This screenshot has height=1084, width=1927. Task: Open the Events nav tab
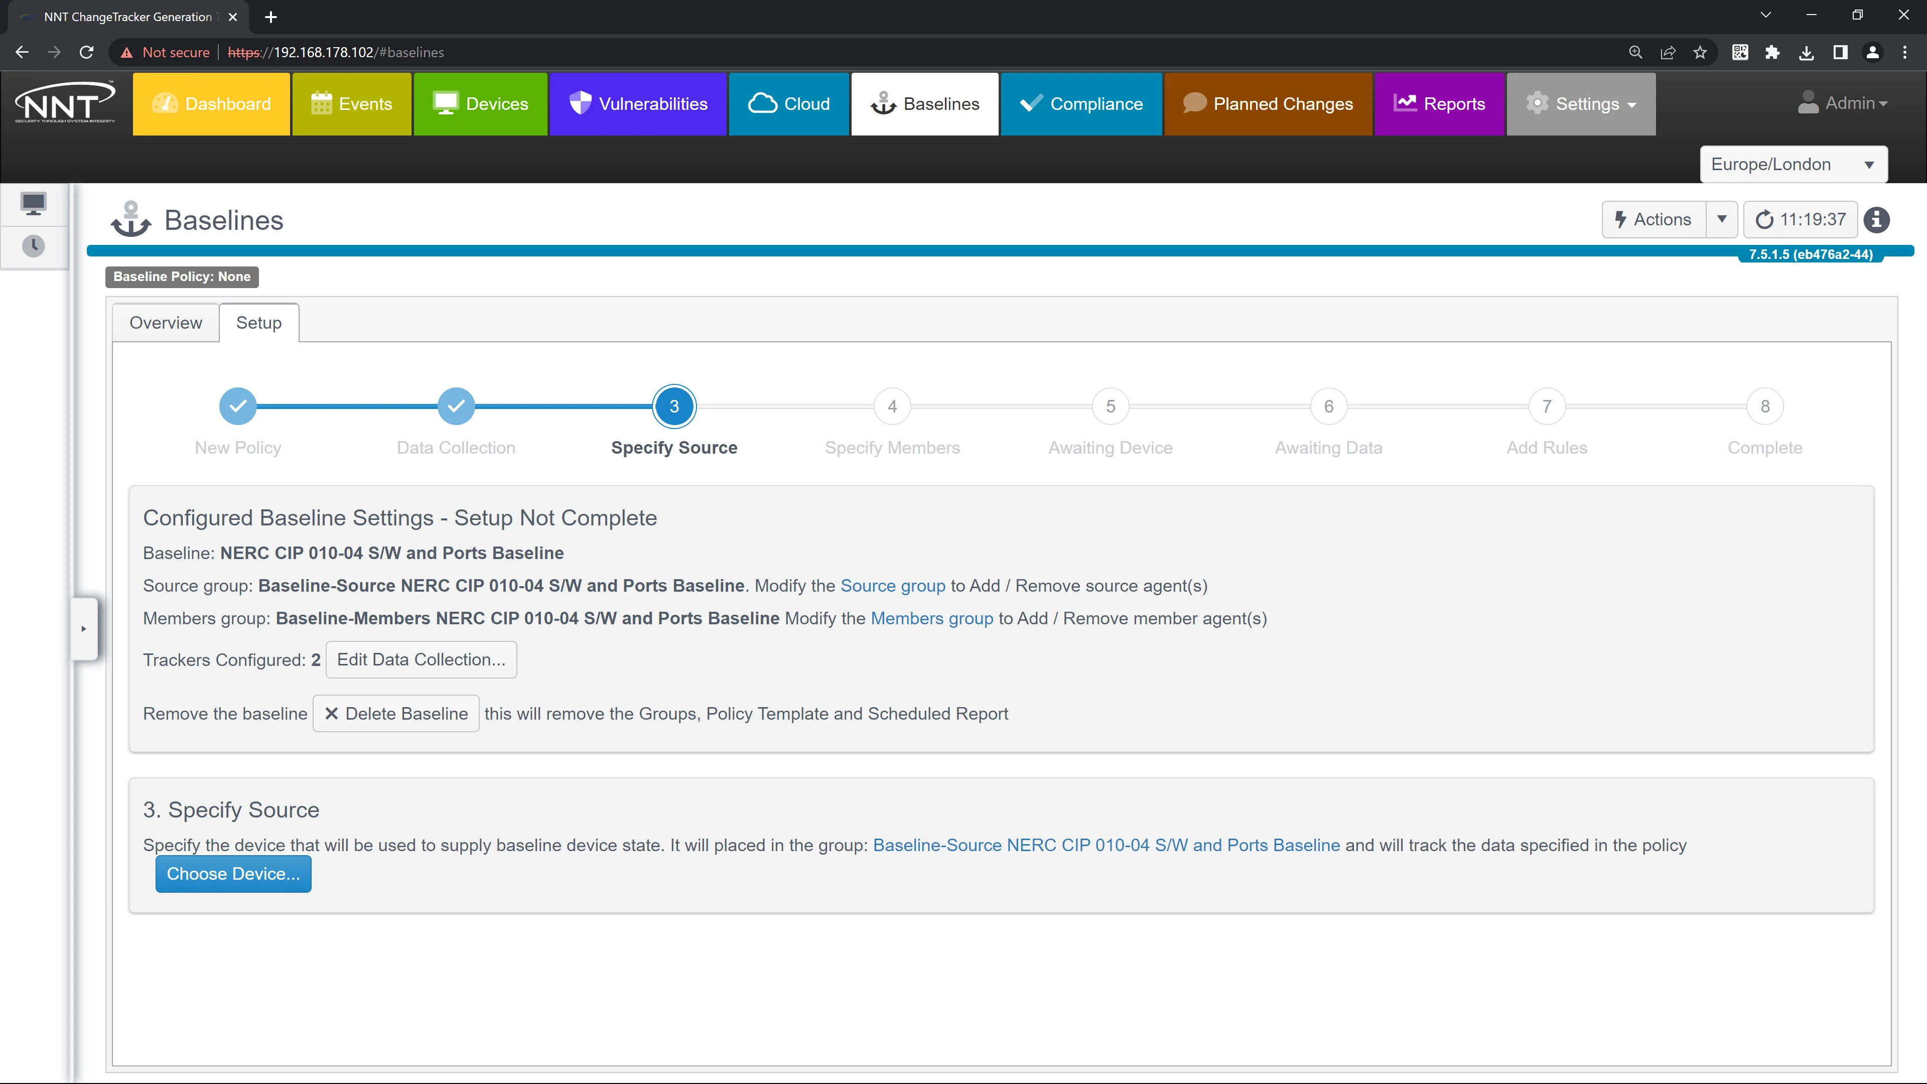[352, 104]
